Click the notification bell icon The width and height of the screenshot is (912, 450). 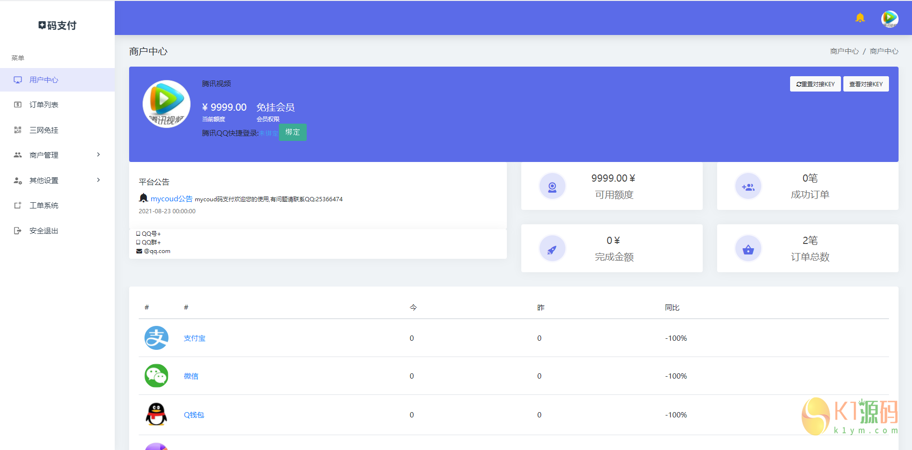[x=860, y=18]
